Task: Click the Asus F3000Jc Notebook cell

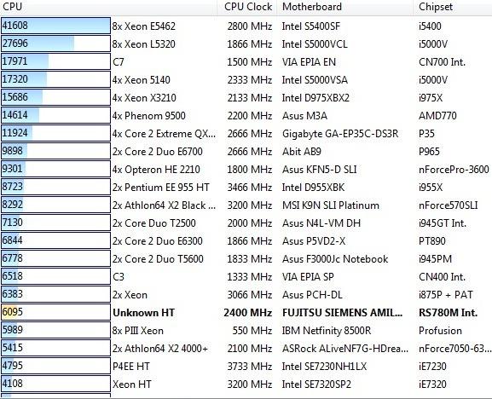Action: tap(335, 259)
